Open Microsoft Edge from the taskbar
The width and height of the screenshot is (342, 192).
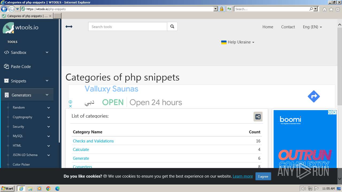57,189
